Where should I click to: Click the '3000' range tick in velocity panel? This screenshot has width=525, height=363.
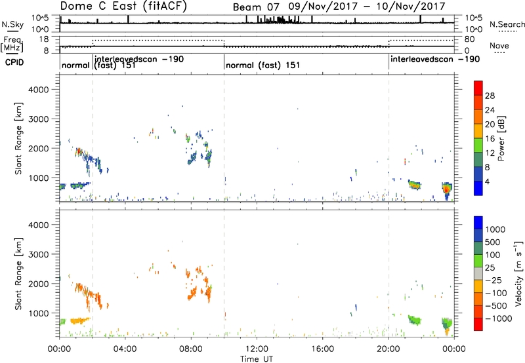[39, 254]
